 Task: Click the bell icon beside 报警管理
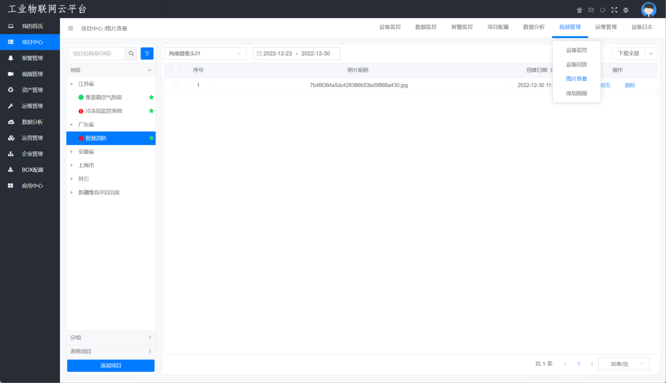tap(11, 58)
